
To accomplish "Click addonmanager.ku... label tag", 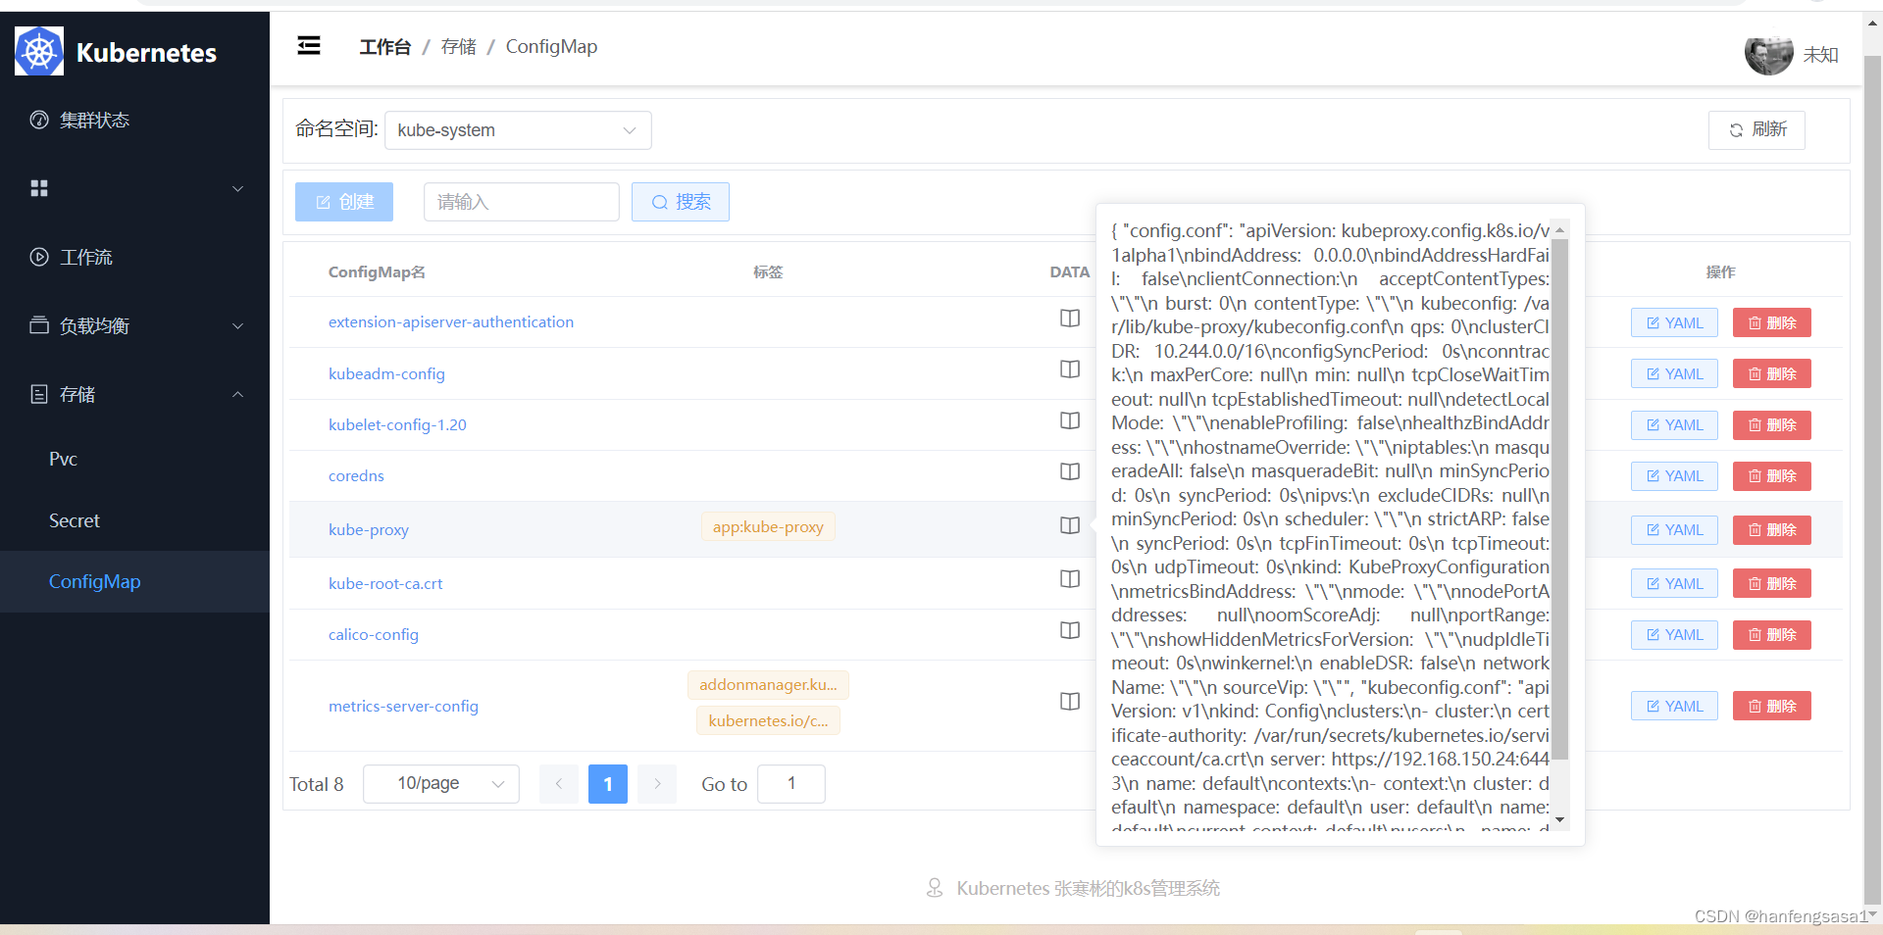I will [x=768, y=684].
